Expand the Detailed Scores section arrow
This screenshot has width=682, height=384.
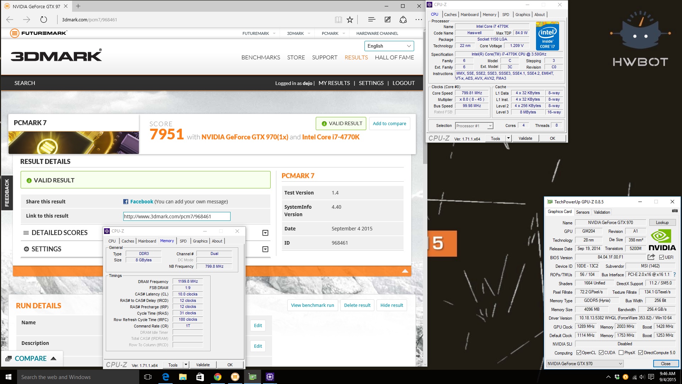265,233
